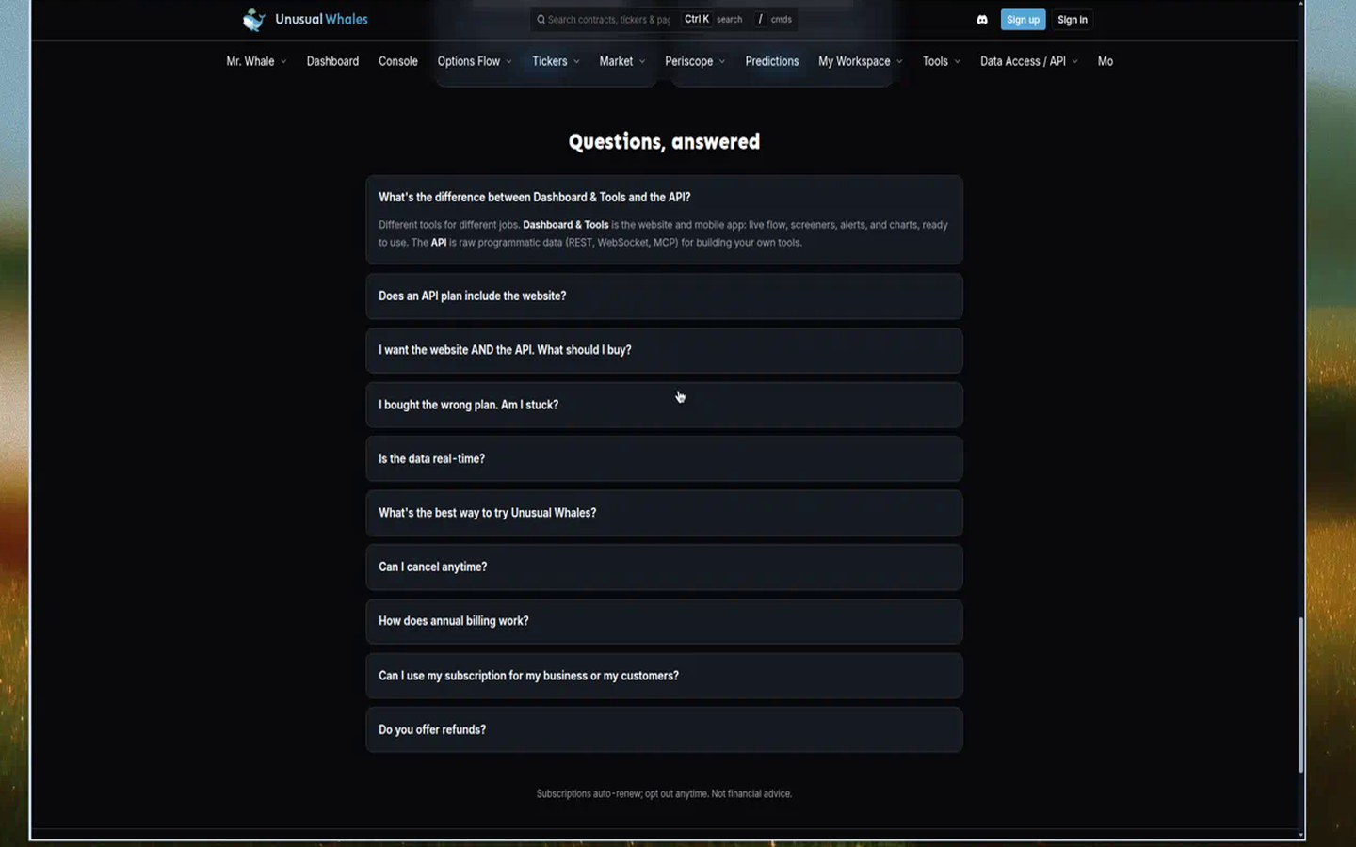
Task: Expand 'How does annual billing work?' question
Action: tap(664, 621)
